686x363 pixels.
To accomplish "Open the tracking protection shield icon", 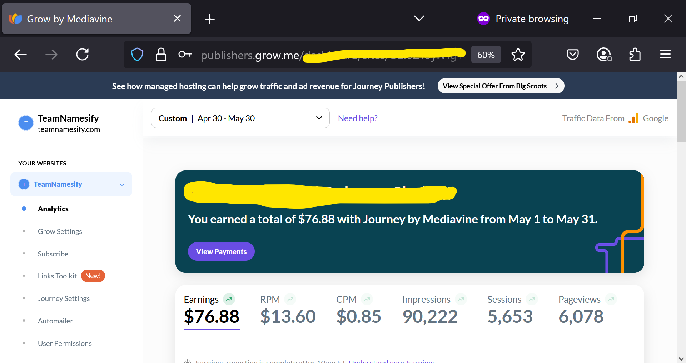I will click(137, 55).
